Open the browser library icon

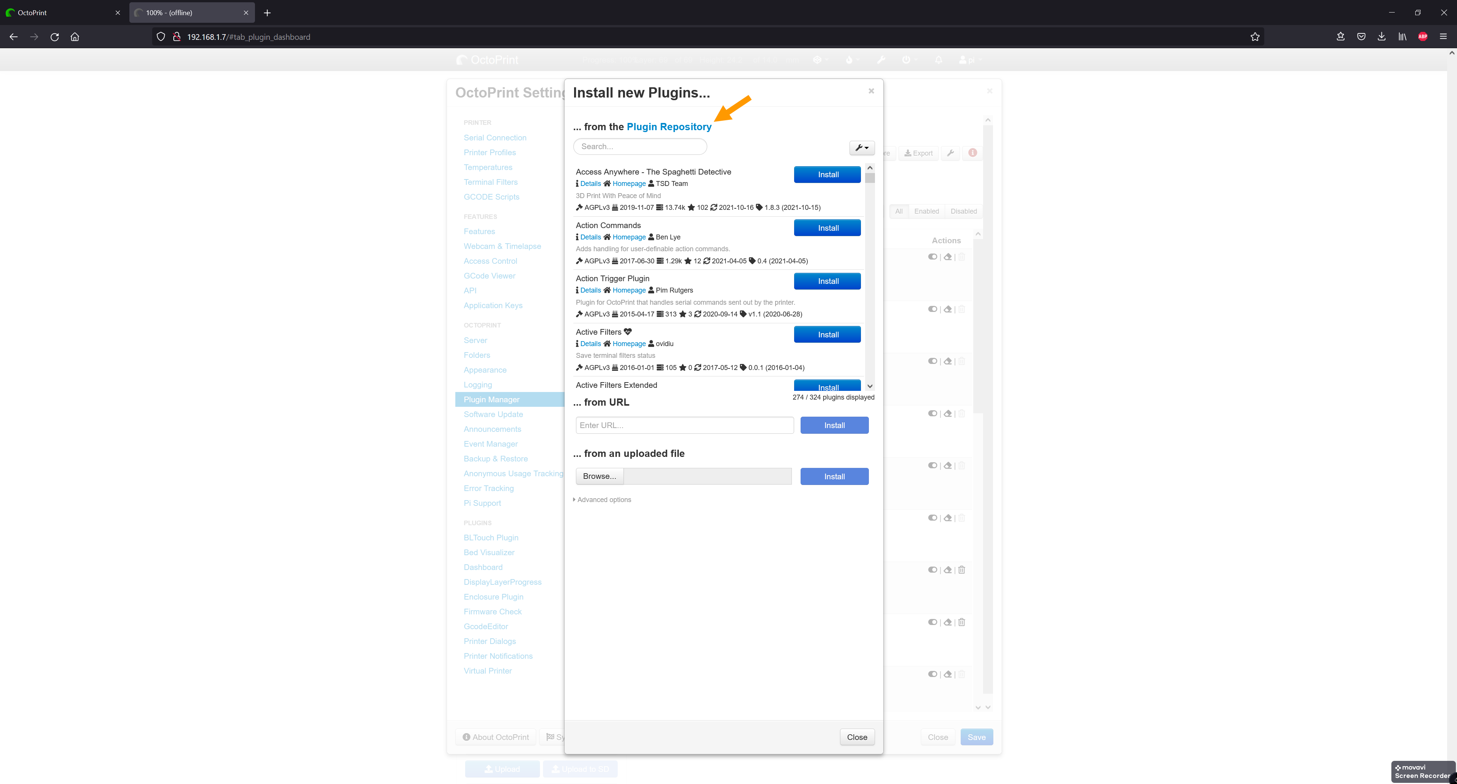1402,37
